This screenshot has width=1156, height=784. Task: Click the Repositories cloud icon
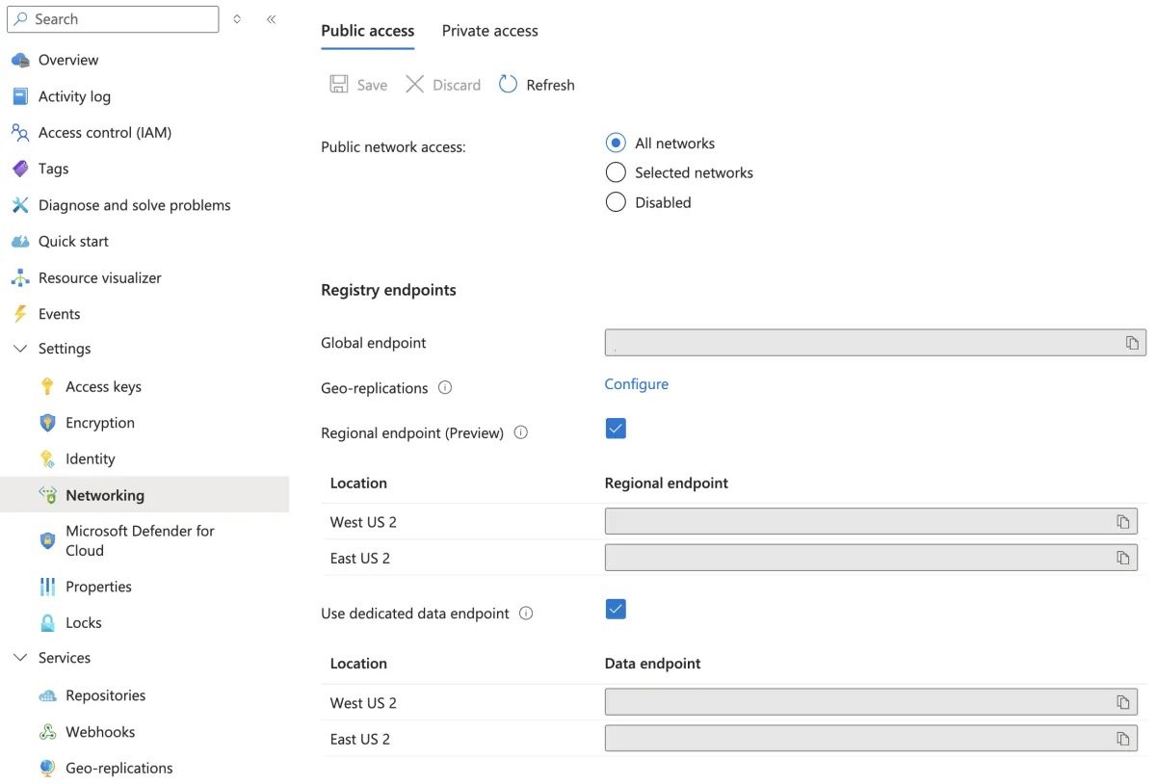point(47,695)
